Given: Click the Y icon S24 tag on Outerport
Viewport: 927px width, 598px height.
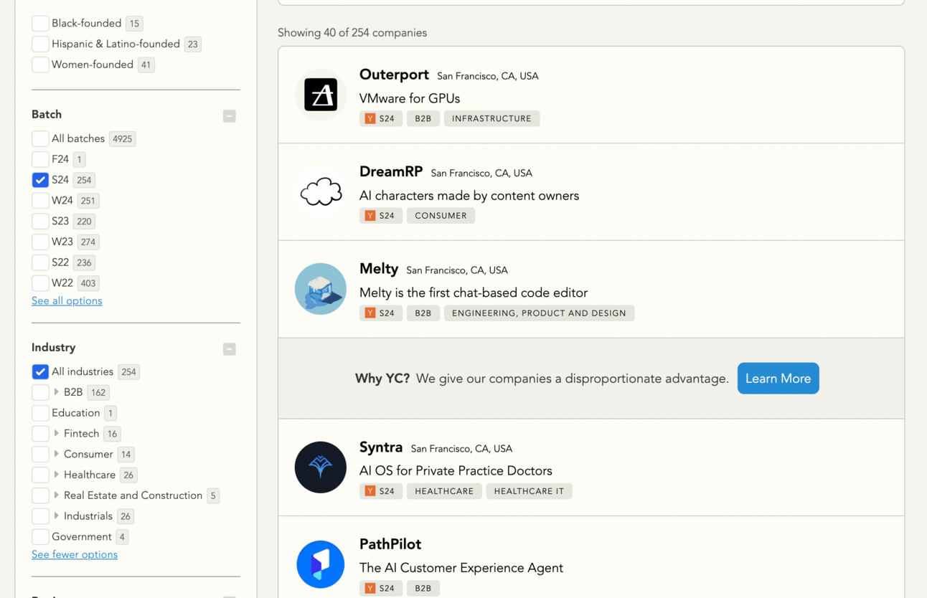Looking at the screenshot, I should tap(381, 118).
